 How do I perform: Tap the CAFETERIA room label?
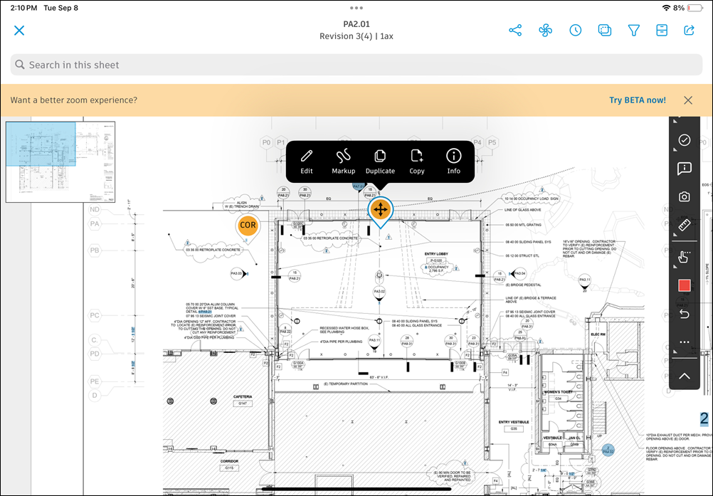pyautogui.click(x=243, y=396)
